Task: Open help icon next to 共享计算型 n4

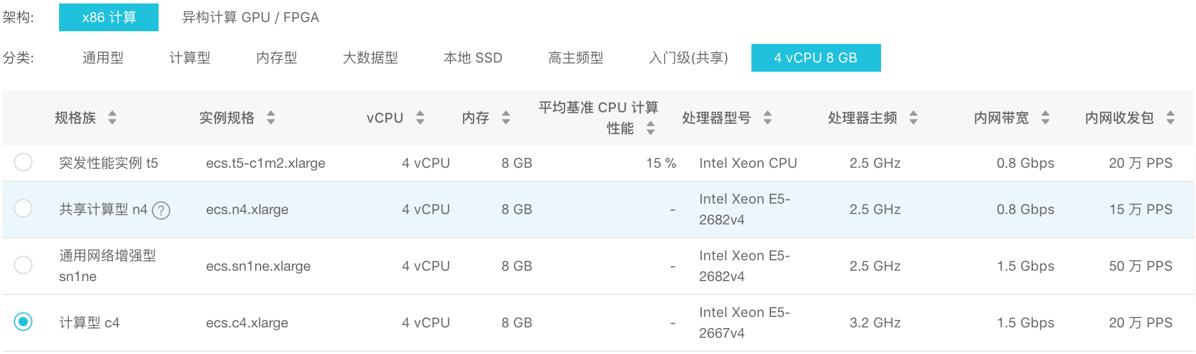Action: pos(161,211)
